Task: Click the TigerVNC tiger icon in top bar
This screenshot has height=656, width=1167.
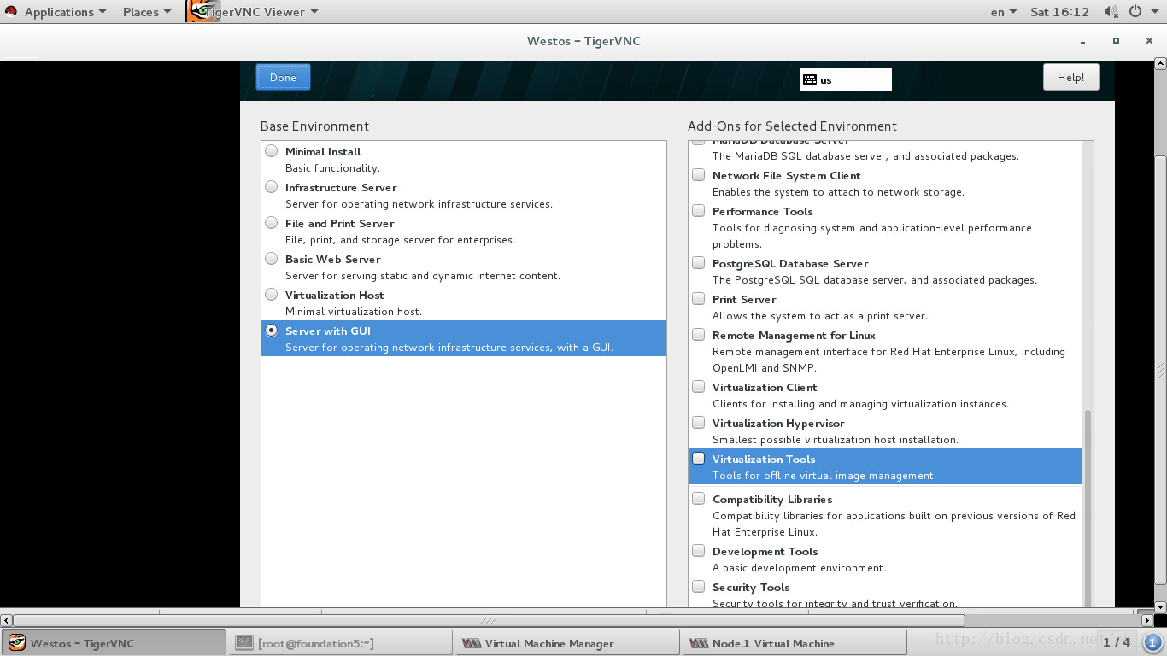Action: tap(202, 11)
